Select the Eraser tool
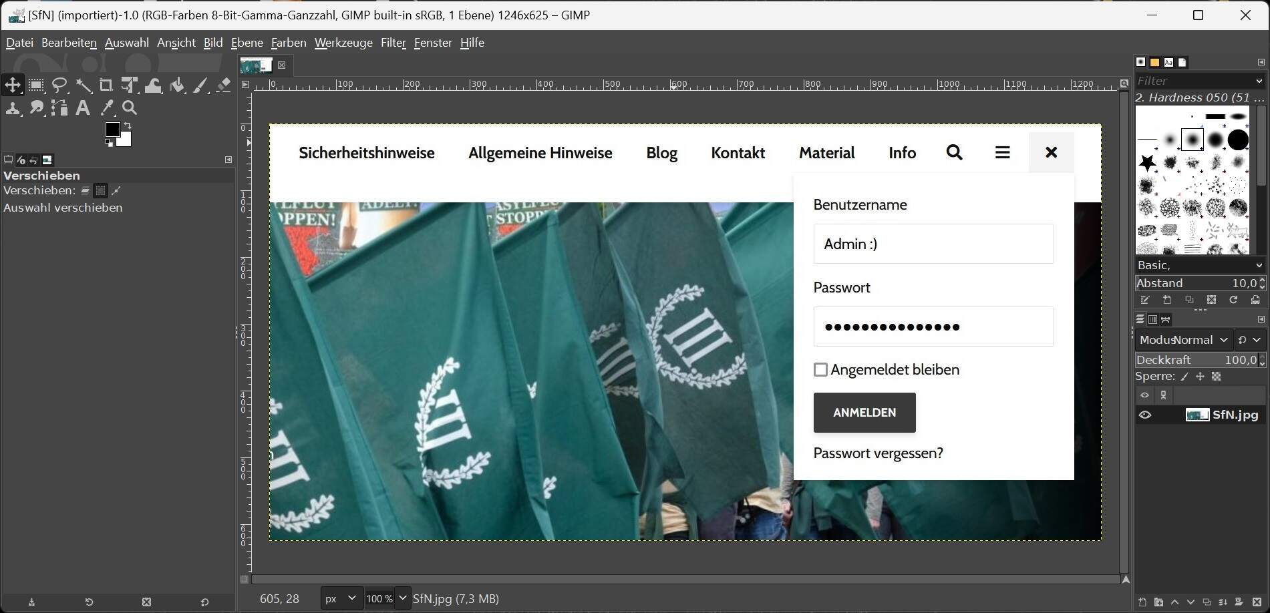The height and width of the screenshot is (613, 1270). point(224,85)
